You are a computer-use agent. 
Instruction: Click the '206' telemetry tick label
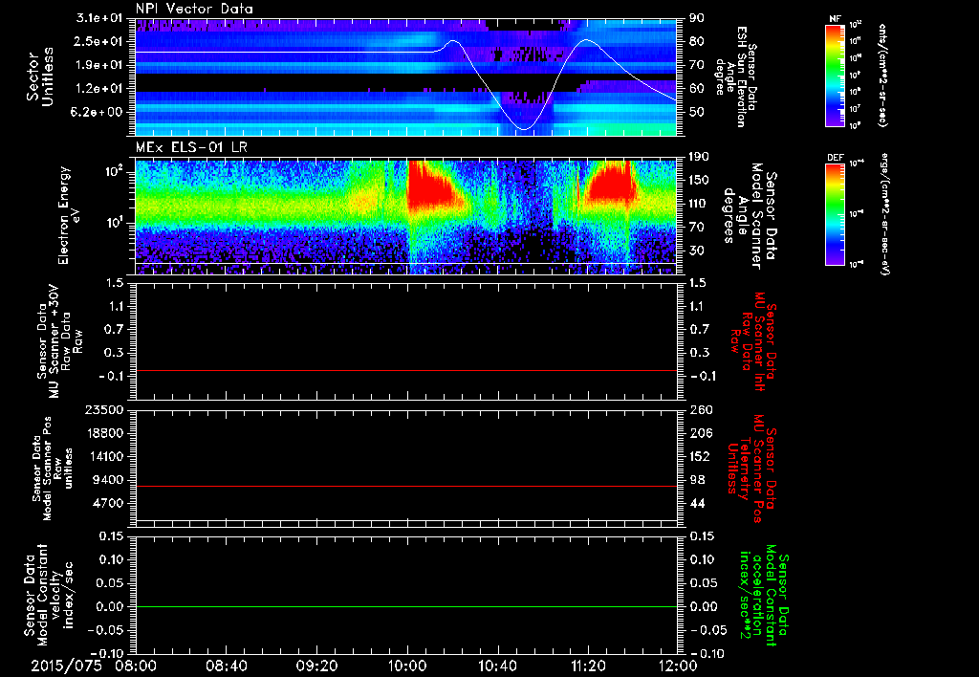699,433
